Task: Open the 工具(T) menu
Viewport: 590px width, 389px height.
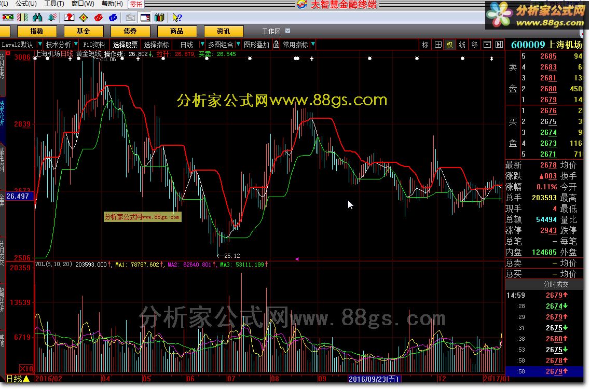Action: pyautogui.click(x=54, y=4)
